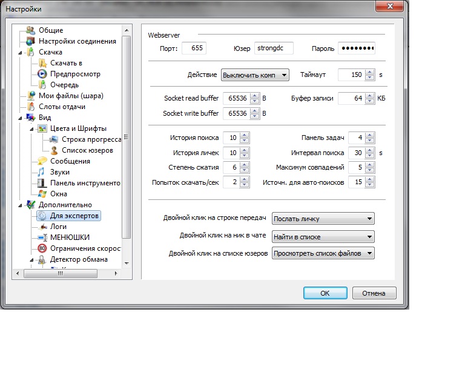Click the Детектор обмана lock icon
This screenshot has height=372, width=465.
click(x=42, y=259)
